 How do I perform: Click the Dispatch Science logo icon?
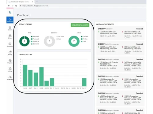(10, 12)
